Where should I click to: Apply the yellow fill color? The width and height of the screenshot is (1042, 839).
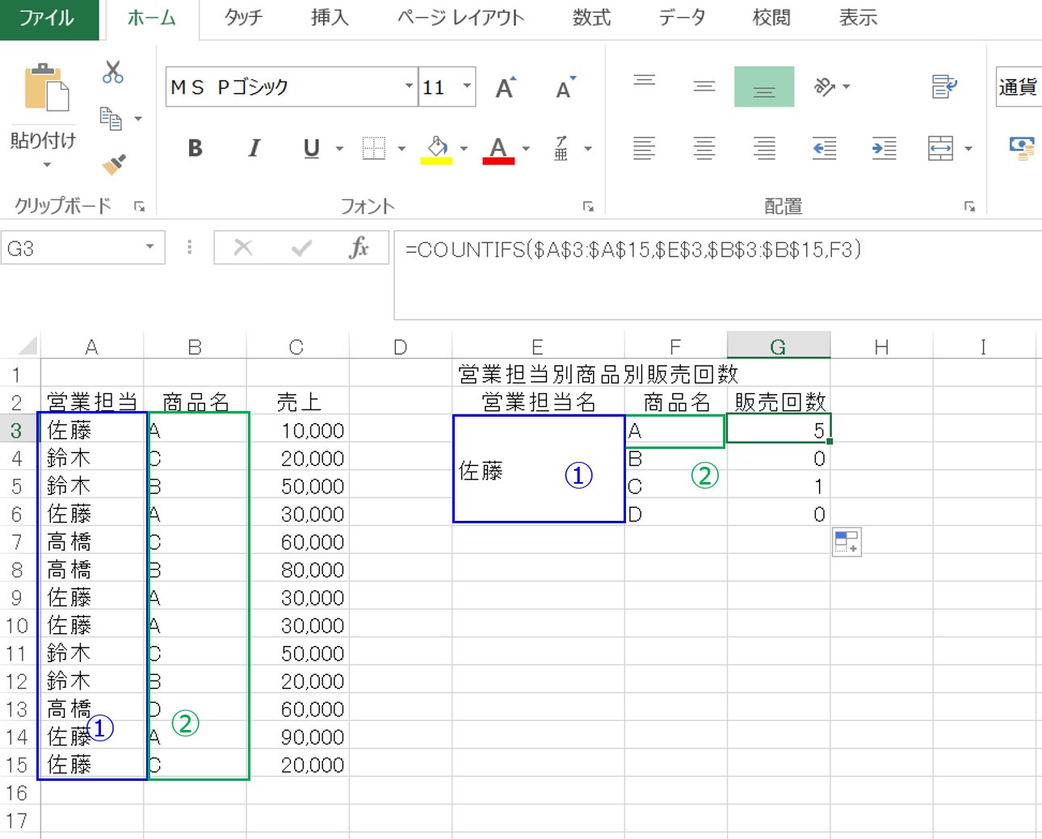coord(436,149)
